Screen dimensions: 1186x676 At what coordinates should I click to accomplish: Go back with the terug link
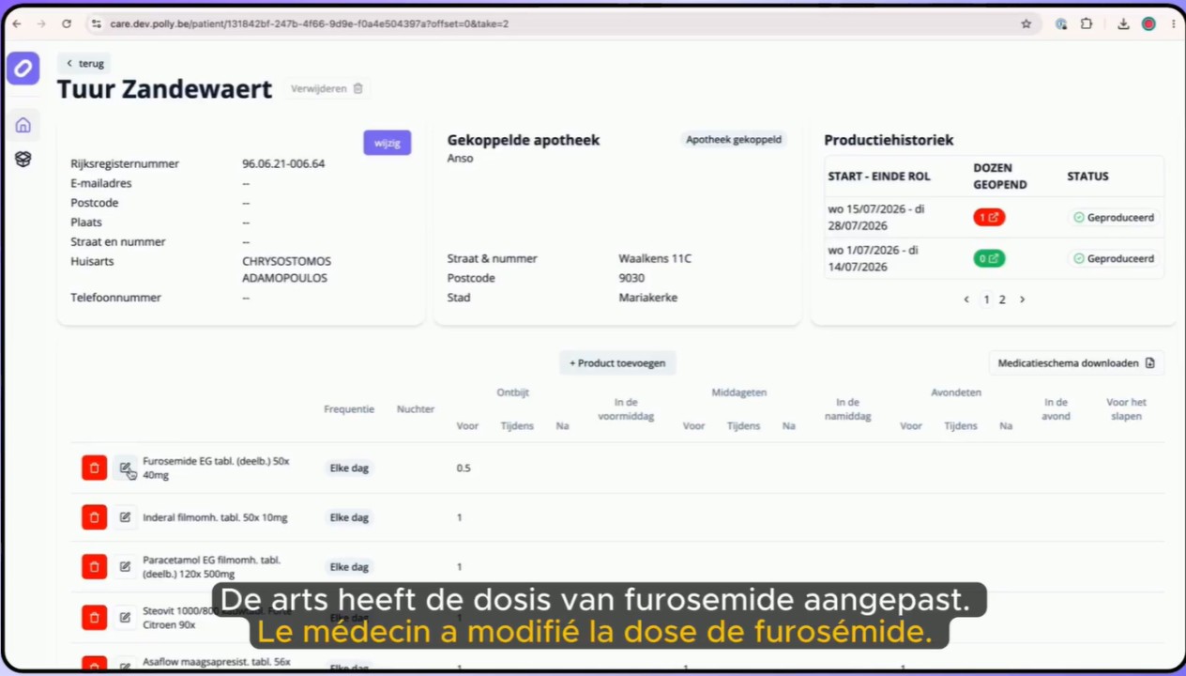84,63
